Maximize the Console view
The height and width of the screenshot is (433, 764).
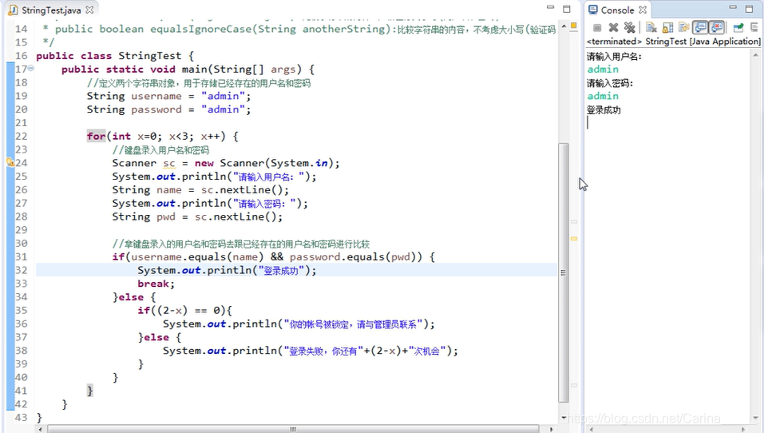(750, 8)
